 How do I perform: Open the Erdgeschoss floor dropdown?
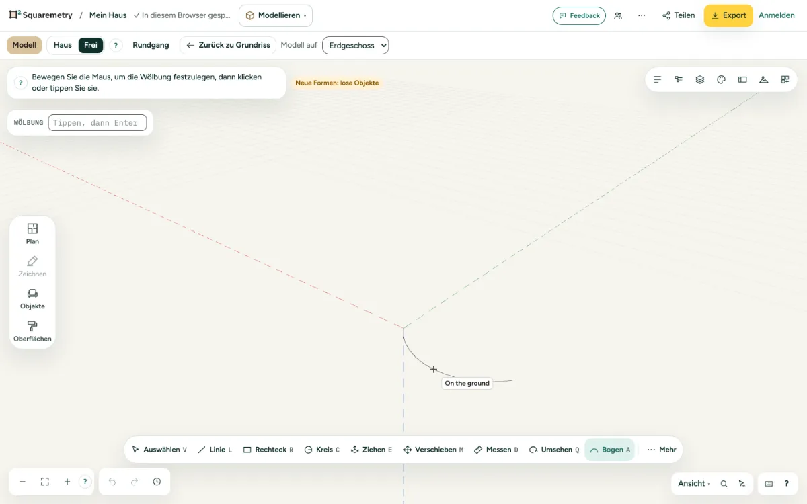click(356, 45)
